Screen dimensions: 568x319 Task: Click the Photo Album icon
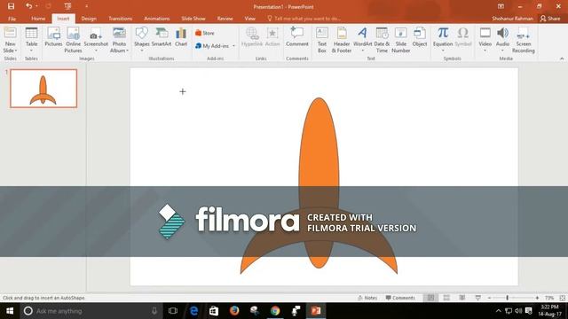pos(119,34)
